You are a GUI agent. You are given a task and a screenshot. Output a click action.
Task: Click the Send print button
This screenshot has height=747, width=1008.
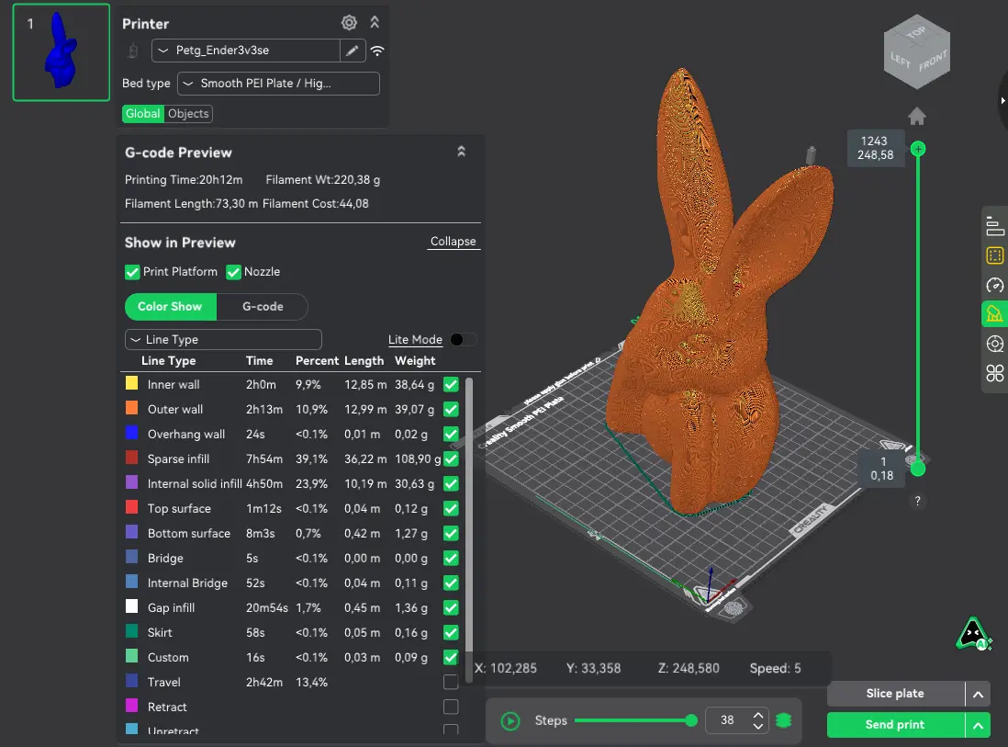pos(895,725)
